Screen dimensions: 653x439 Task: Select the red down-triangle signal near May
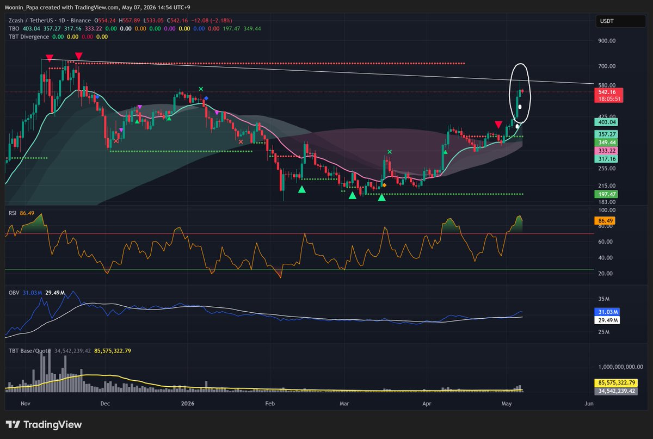[498, 125]
